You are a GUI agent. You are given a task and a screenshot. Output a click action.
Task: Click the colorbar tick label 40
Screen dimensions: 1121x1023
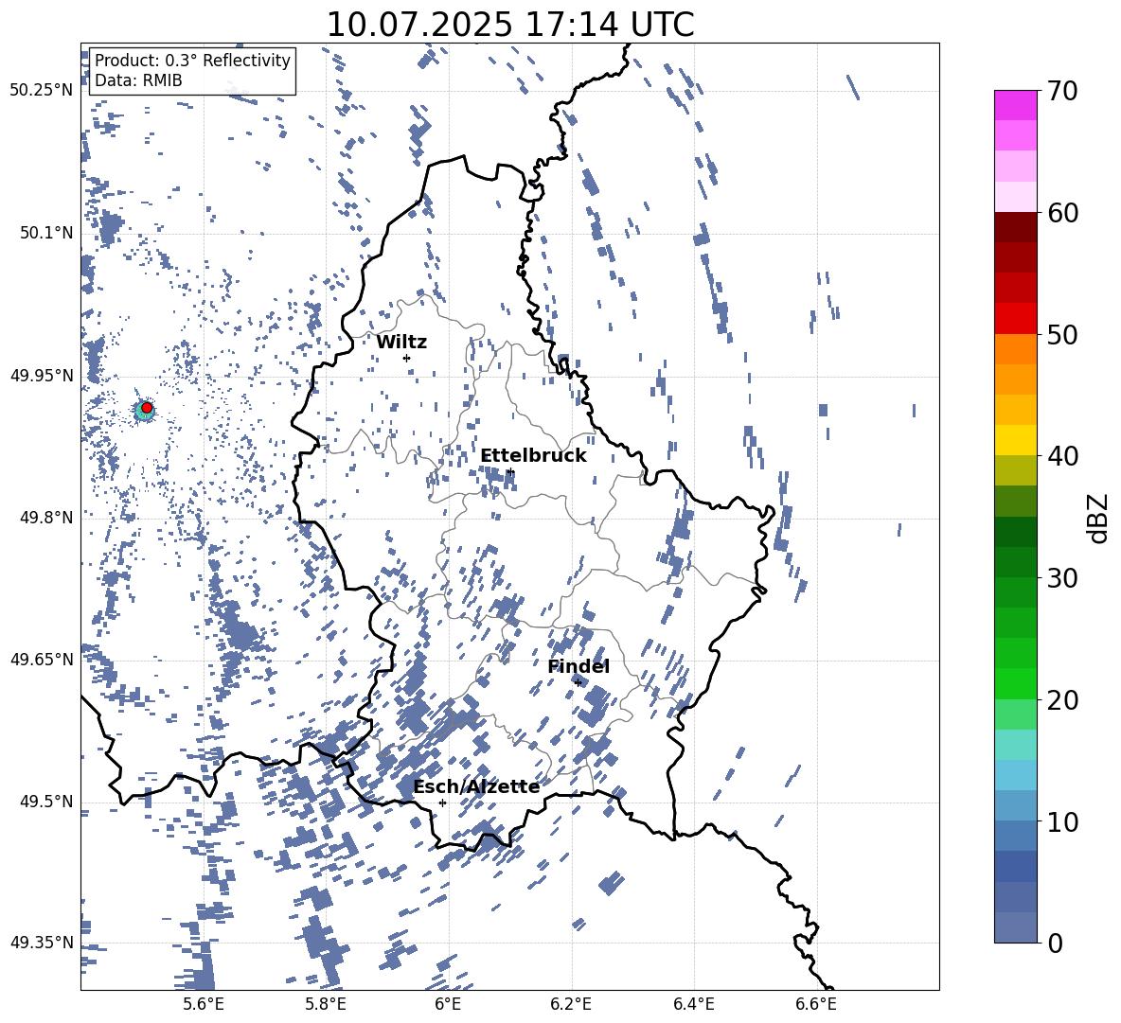(x=1062, y=456)
